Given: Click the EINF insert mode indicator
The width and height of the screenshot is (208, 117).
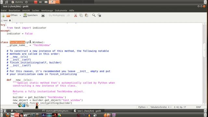Looking at the screenshot, I should 199,107.
